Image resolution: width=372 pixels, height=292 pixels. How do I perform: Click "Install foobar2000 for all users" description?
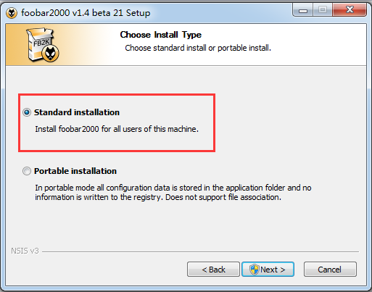(117, 129)
